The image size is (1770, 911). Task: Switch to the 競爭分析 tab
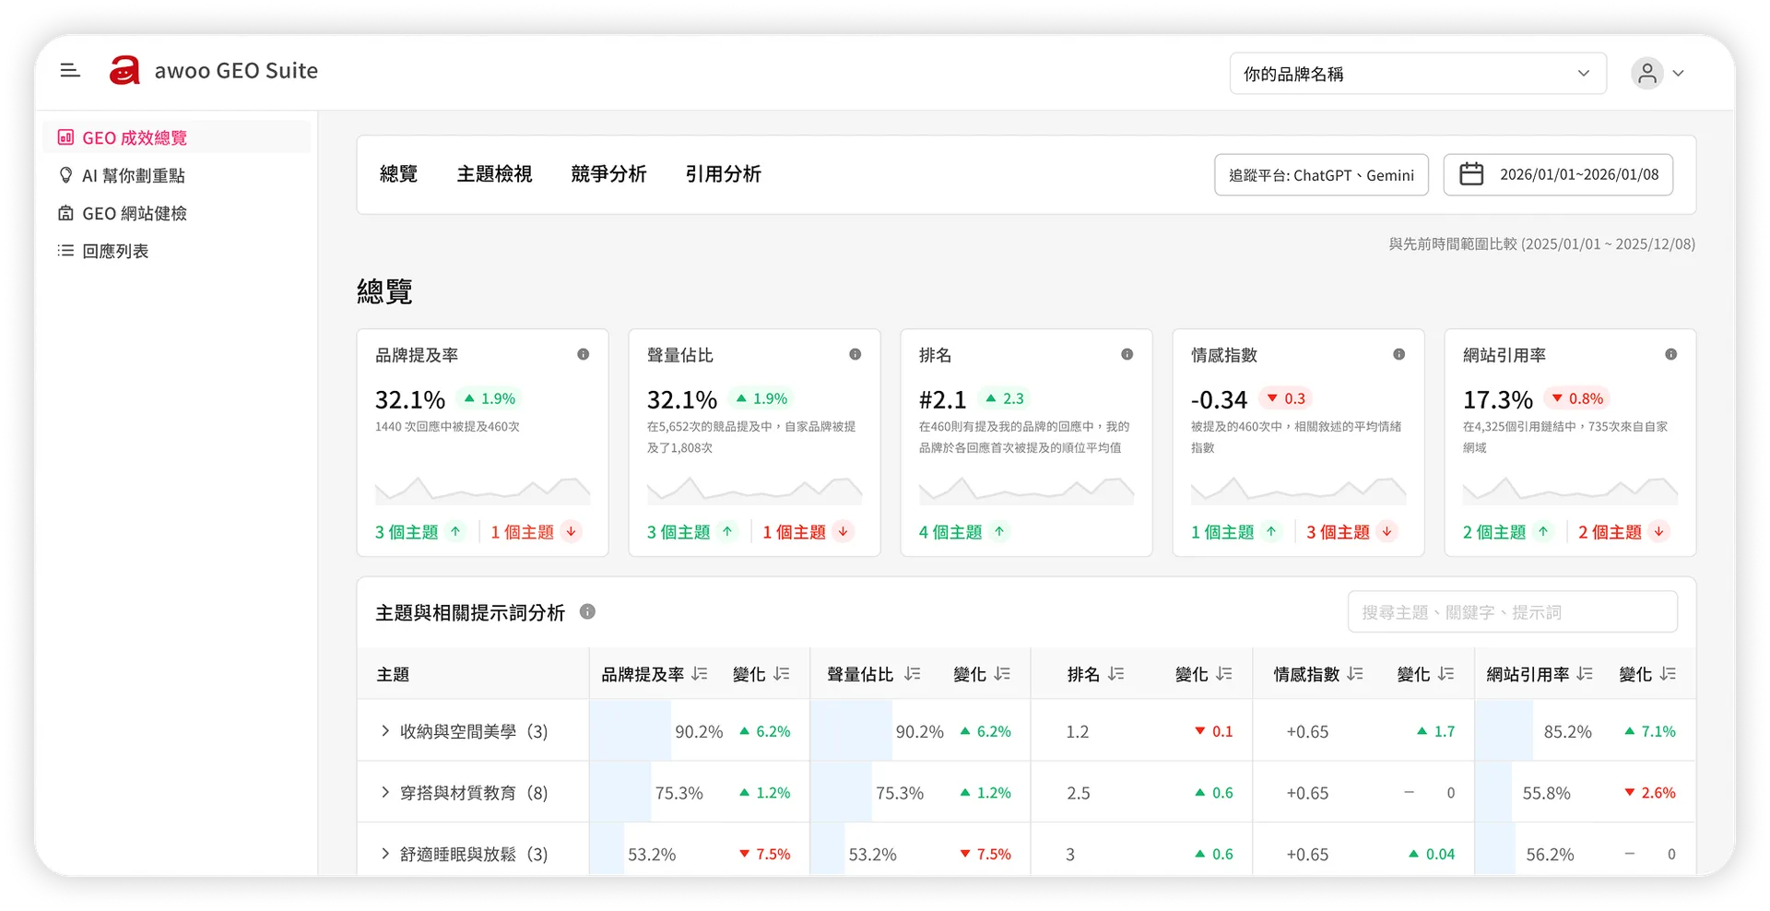point(608,174)
